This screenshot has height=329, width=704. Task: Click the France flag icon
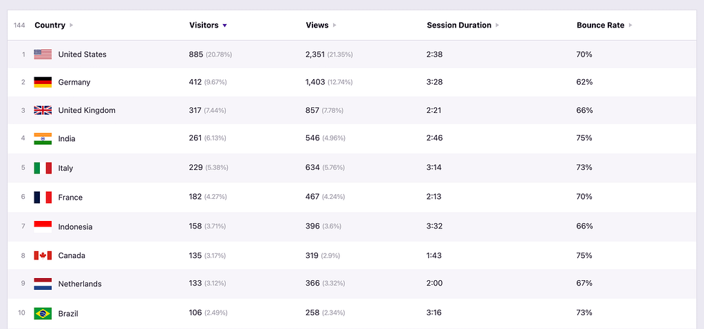click(43, 197)
